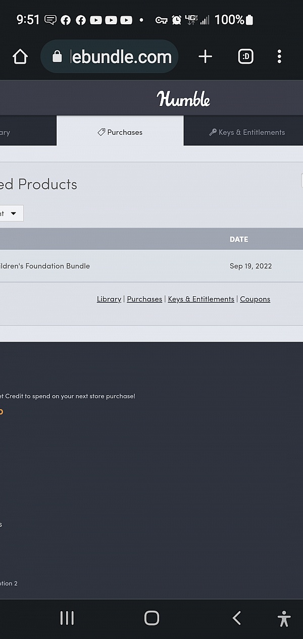
Task: Click the Purchases footer link
Action: point(144,299)
